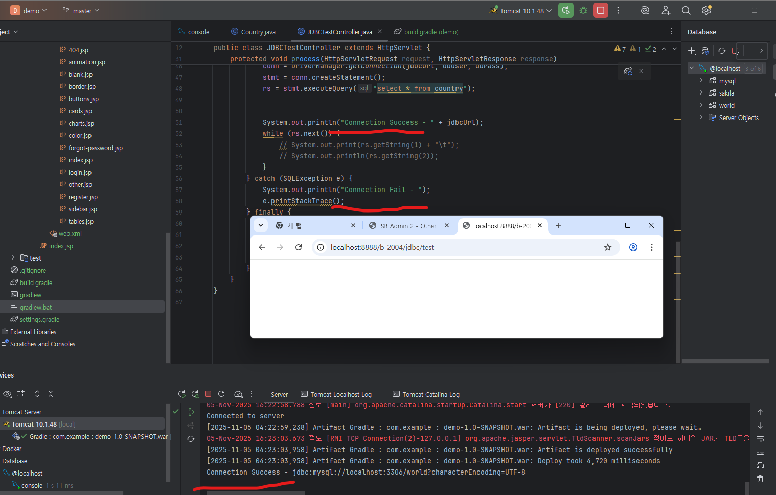Clear the console with the trash icon
The image size is (776, 495).
760,479
